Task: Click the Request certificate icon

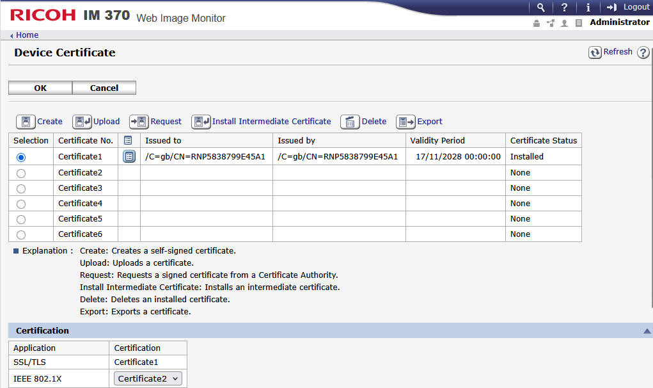Action: point(139,122)
